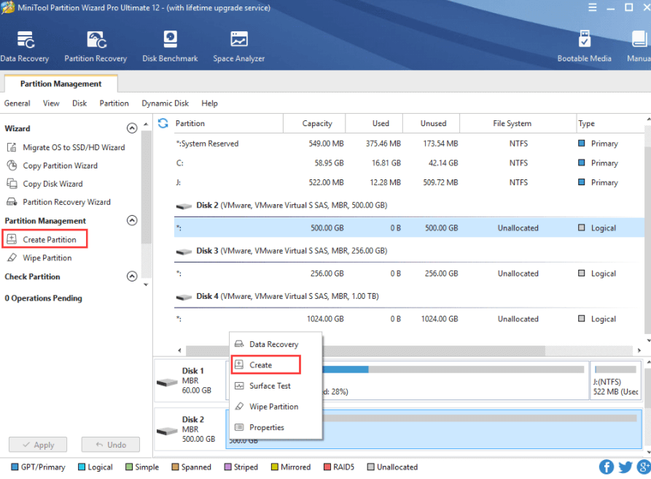651x479 pixels.
Task: Select Create Partition in the sidebar
Action: pos(44,238)
